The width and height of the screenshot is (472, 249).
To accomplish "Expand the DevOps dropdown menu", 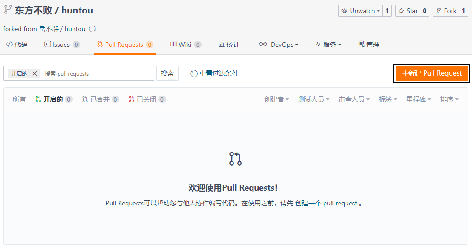I will pyautogui.click(x=279, y=45).
